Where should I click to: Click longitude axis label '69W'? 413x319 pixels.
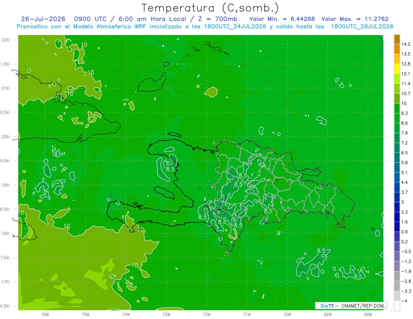pyautogui.click(x=328, y=315)
